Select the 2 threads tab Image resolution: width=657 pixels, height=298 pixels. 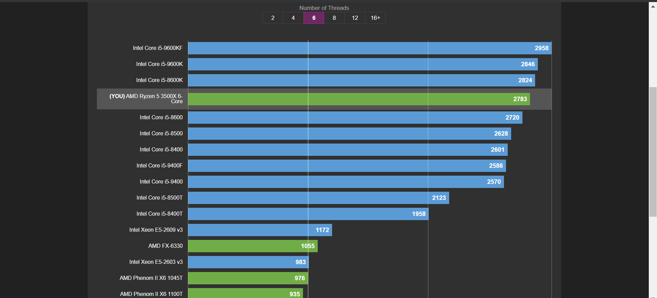pos(273,18)
